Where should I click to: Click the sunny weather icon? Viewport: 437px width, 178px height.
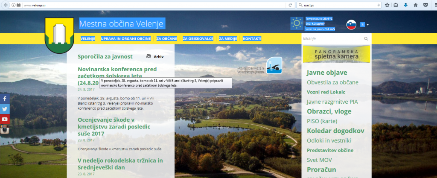tap(297, 23)
